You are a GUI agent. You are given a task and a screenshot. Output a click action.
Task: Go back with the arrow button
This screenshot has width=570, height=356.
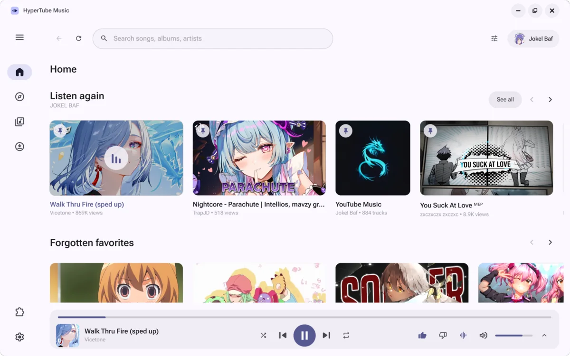pos(59,38)
